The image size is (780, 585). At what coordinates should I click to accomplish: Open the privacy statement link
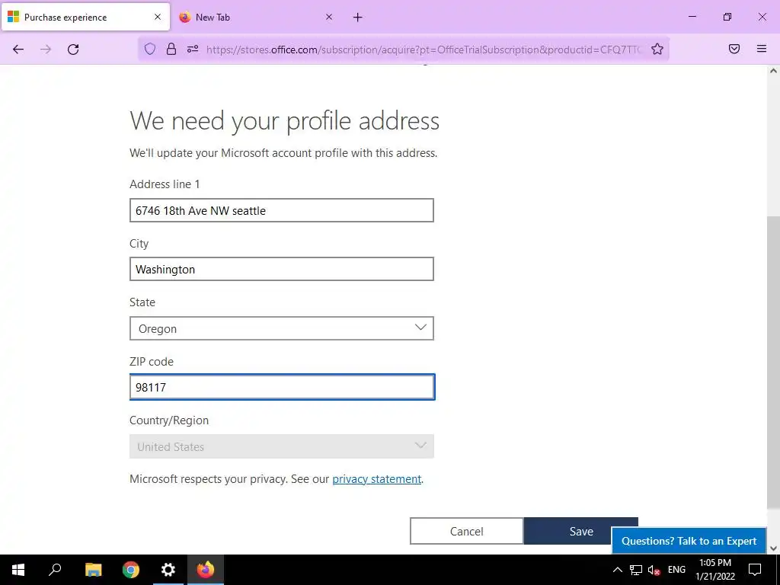pyautogui.click(x=376, y=479)
